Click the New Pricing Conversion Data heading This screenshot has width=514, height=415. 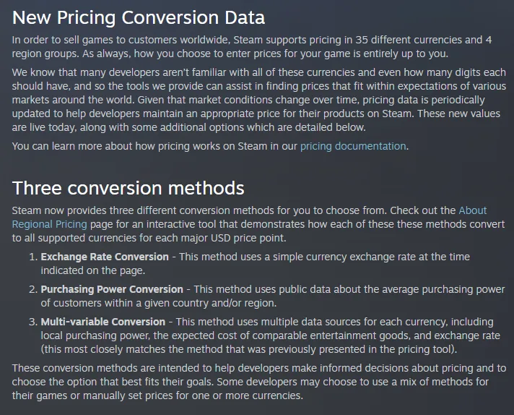point(139,17)
